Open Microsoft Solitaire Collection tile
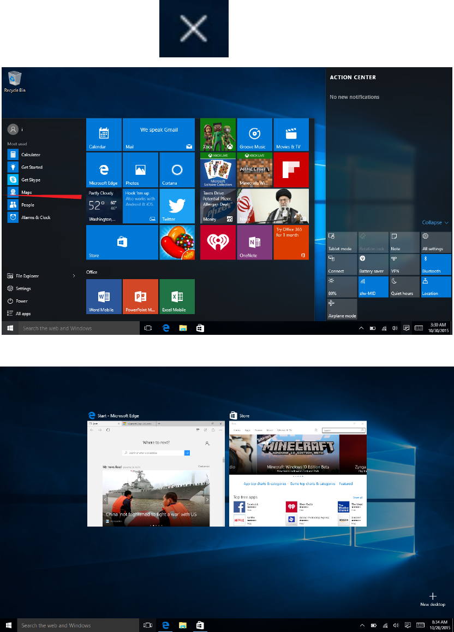 [218, 170]
